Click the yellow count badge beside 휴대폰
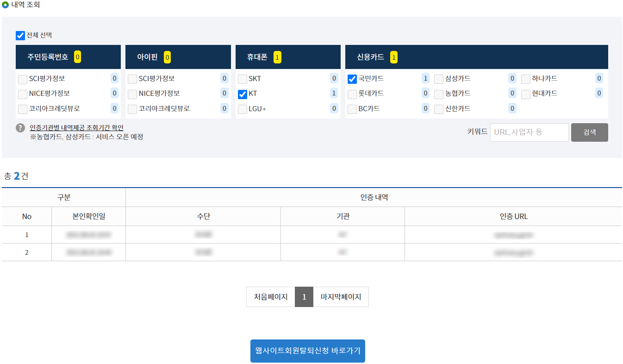 [277, 57]
